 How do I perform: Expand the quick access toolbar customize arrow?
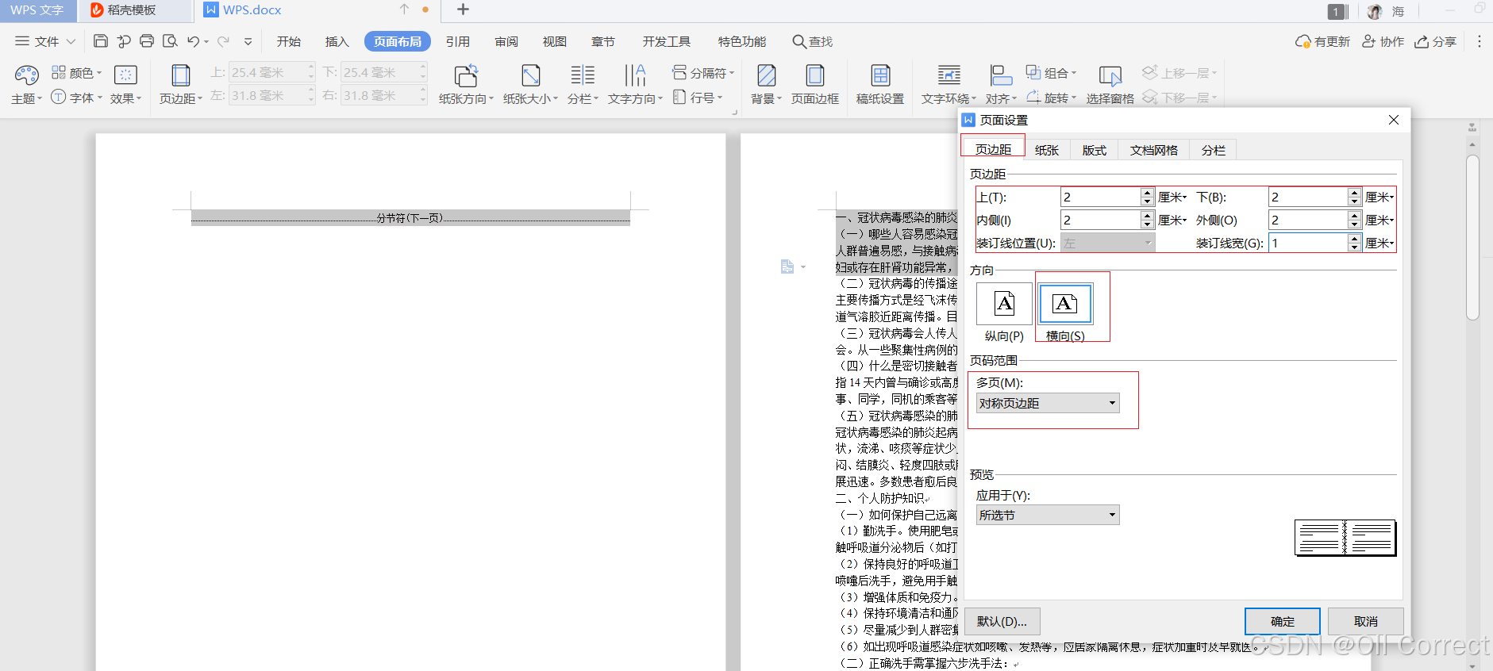click(248, 41)
